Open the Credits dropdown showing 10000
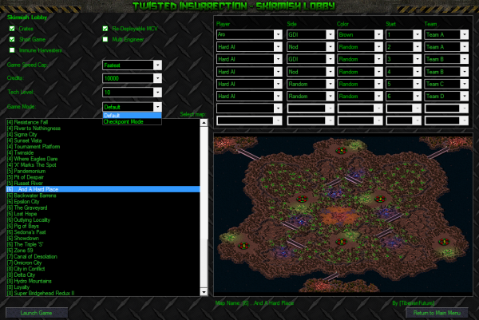The image size is (479, 320). click(132, 78)
